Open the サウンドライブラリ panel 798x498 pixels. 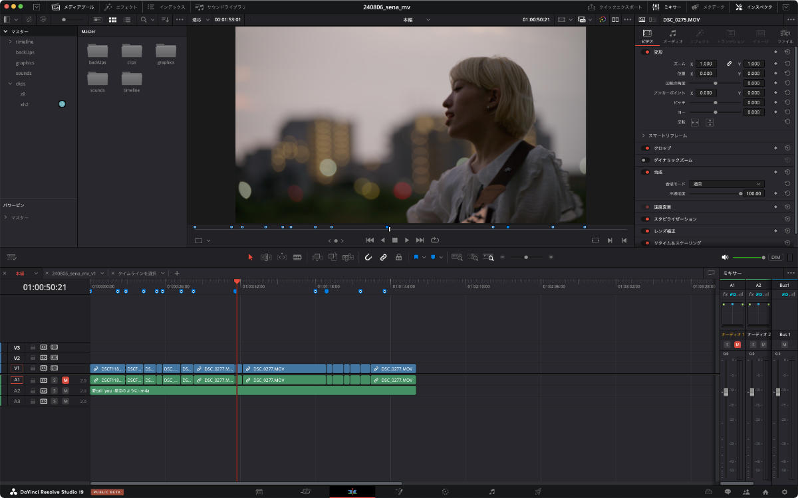click(219, 7)
